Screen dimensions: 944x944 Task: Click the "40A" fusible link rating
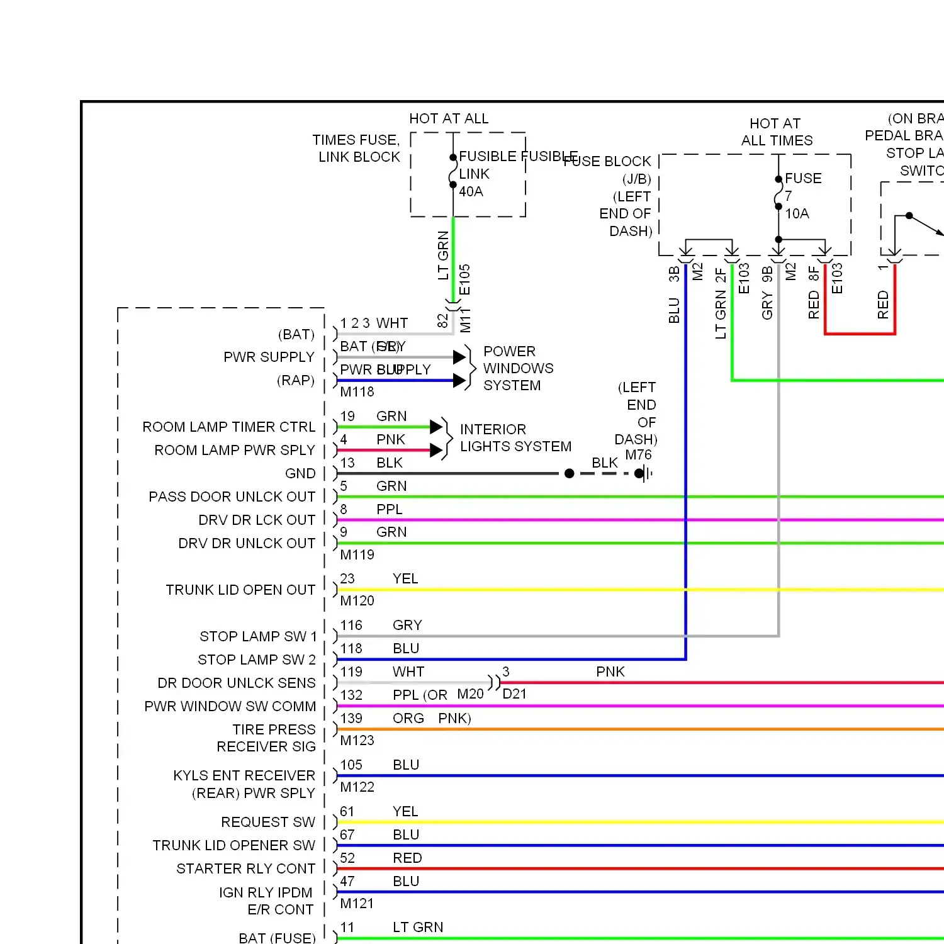click(471, 191)
